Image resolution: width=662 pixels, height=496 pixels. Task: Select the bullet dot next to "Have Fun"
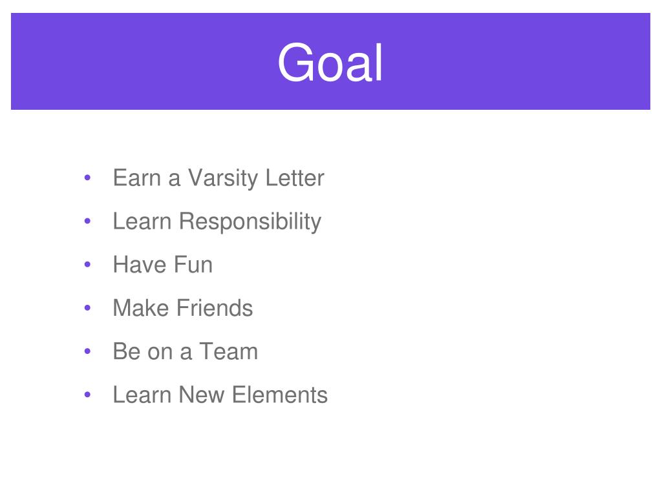[87, 264]
